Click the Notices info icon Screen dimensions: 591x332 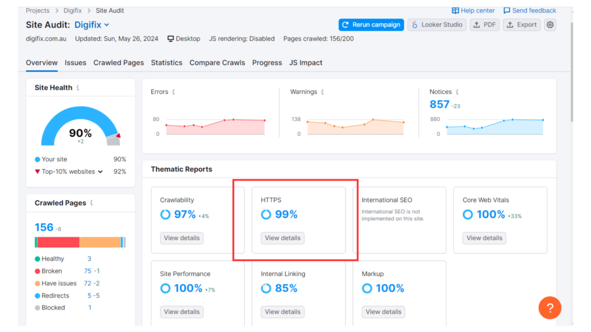coord(457,92)
